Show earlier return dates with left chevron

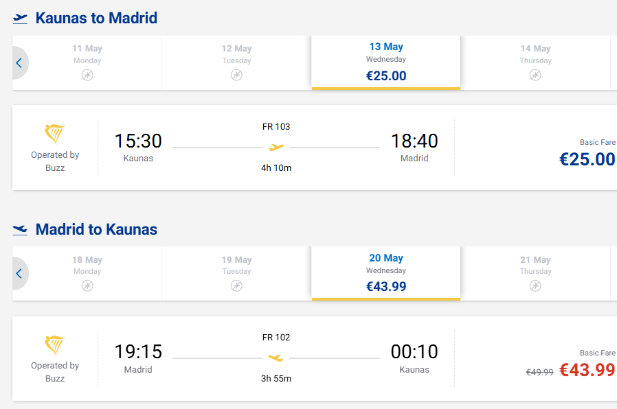pos(19,274)
